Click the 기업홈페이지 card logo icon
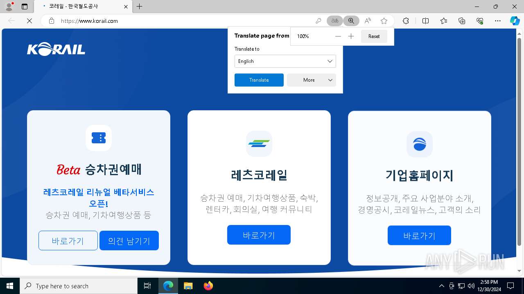Screen dimensions: 524x294 (420, 144)
